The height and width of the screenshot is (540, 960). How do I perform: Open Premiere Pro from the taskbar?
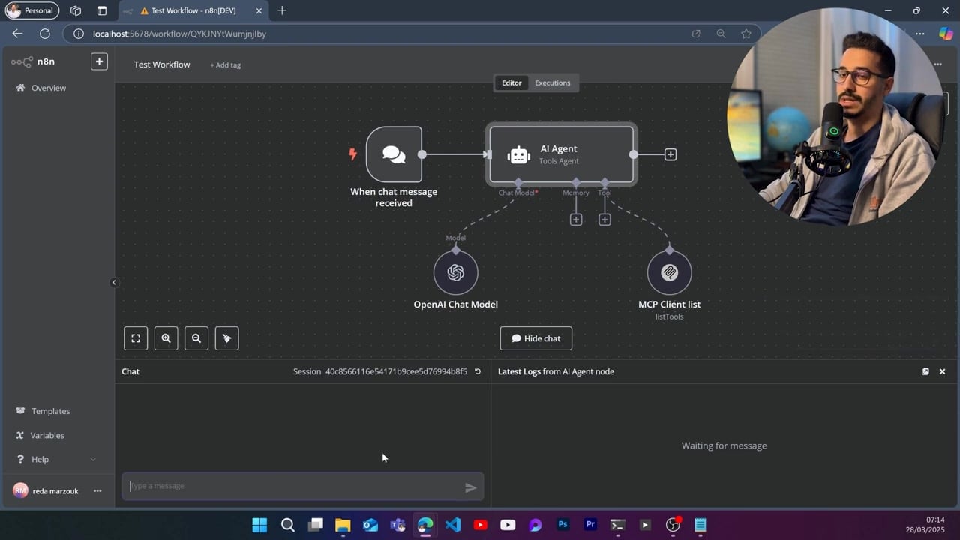pos(590,525)
